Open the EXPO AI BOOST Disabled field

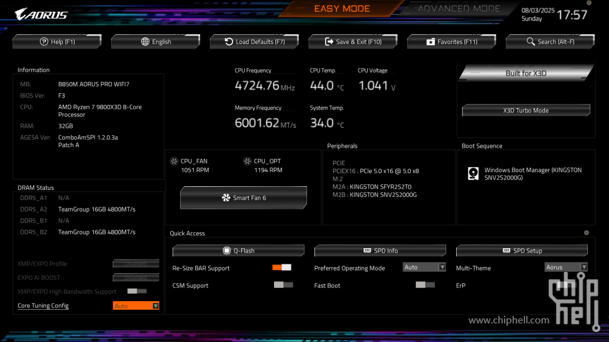[x=136, y=277]
